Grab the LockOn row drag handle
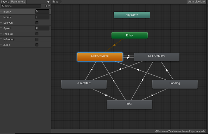 (x=1, y=22)
